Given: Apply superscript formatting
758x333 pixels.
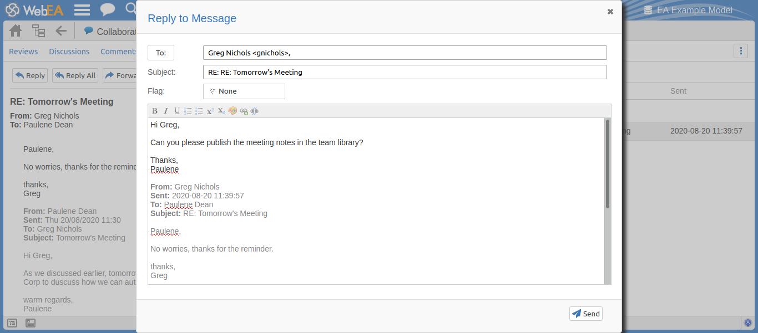Looking at the screenshot, I should [210, 111].
